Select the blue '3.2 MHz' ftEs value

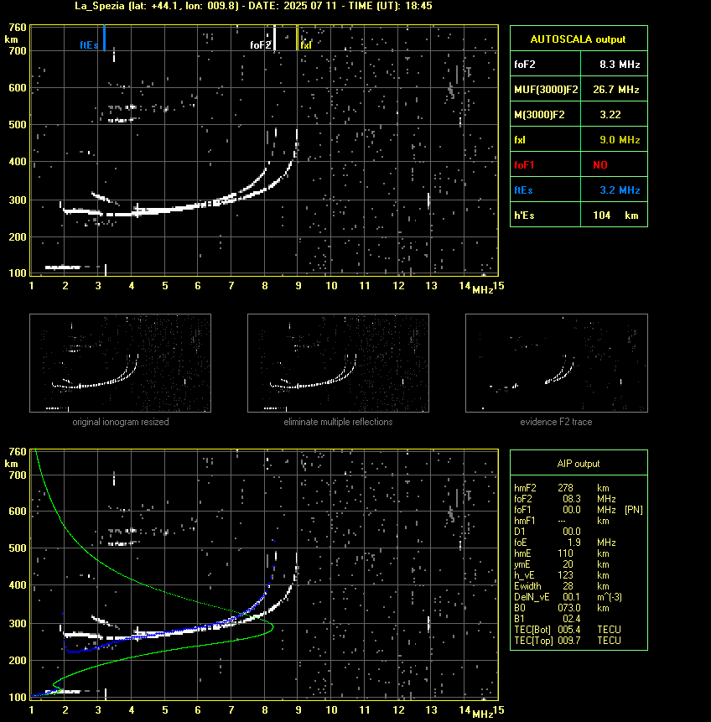click(620, 190)
